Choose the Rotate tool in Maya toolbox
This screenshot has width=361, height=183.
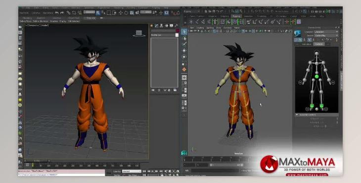[184, 57]
